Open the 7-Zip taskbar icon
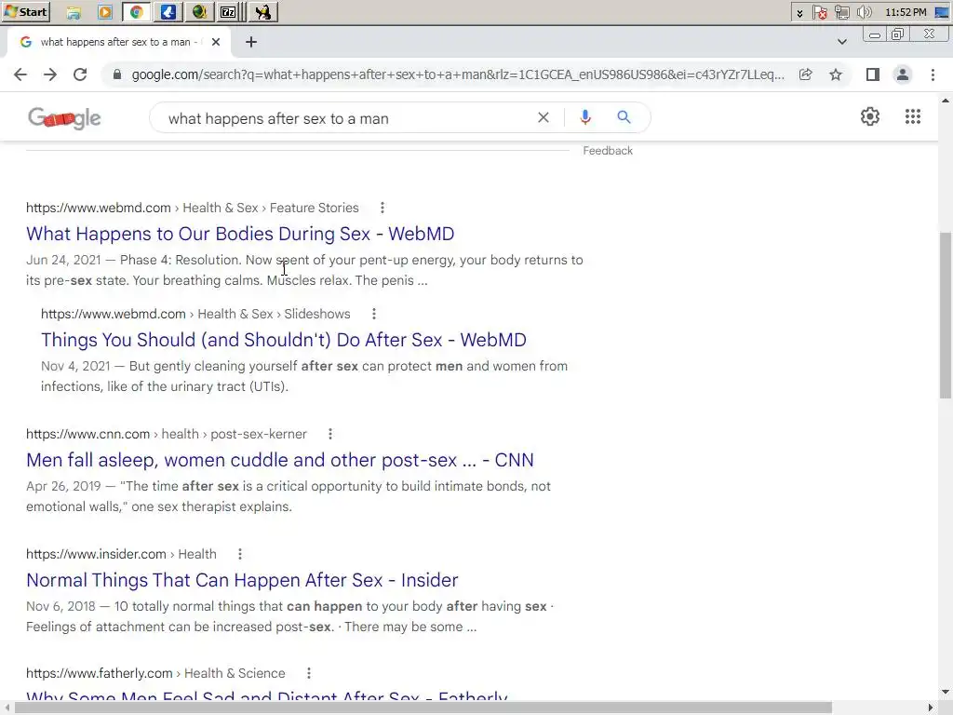 pyautogui.click(x=229, y=11)
